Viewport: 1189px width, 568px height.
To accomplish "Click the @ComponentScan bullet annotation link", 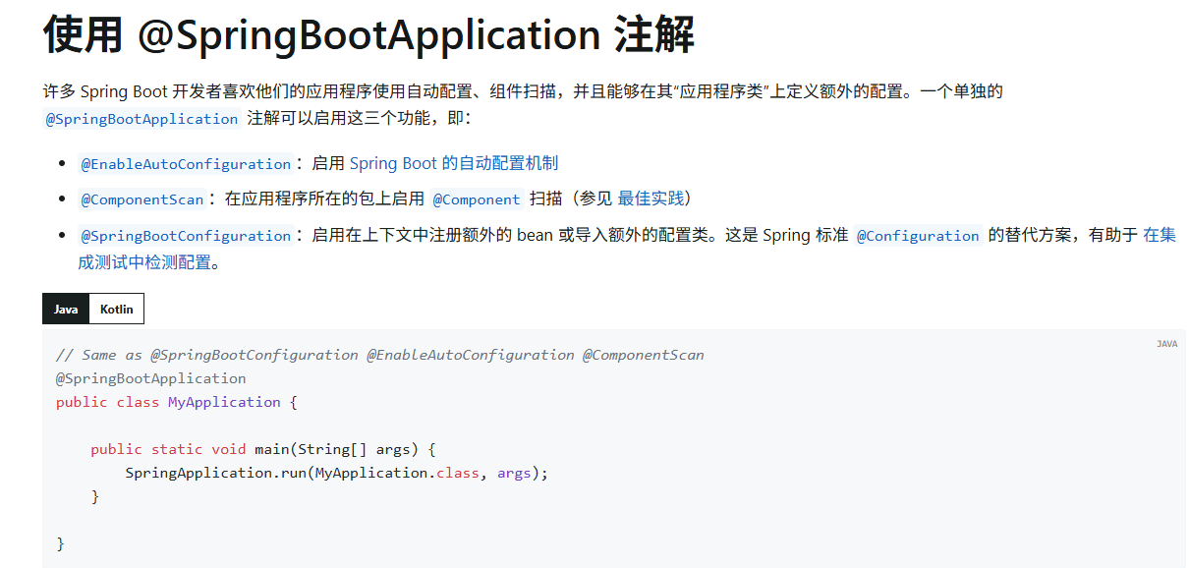I will pyautogui.click(x=142, y=199).
